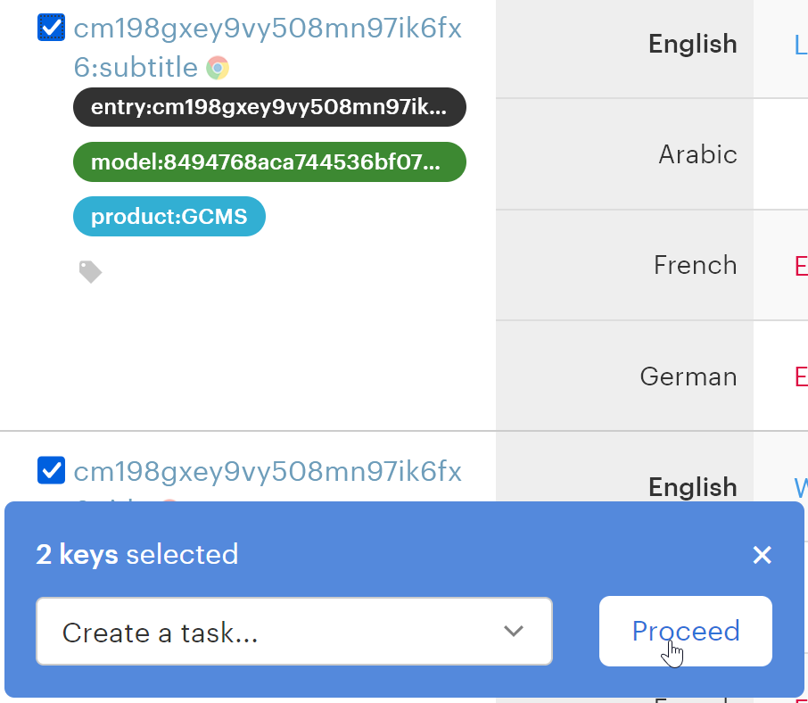808x703 pixels.
Task: Click the Proceed button
Action: [x=685, y=631]
